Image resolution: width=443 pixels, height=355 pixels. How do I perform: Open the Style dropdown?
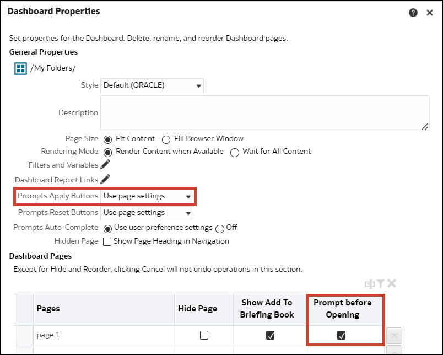(x=152, y=85)
